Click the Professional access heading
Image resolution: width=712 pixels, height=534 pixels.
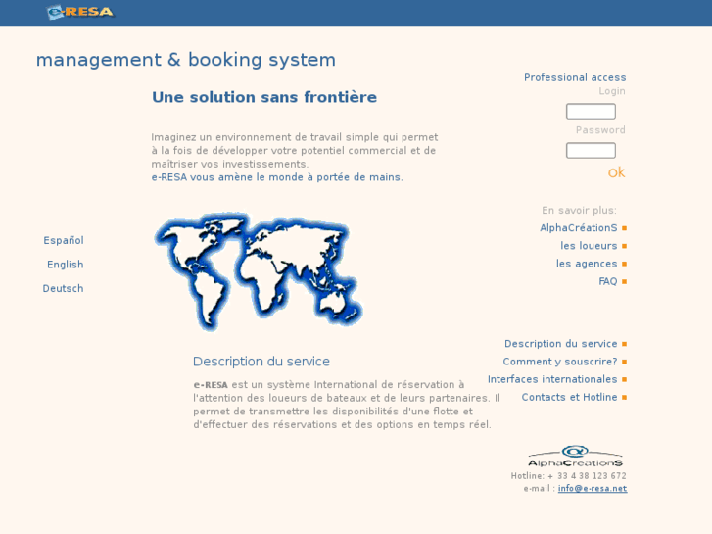575,77
